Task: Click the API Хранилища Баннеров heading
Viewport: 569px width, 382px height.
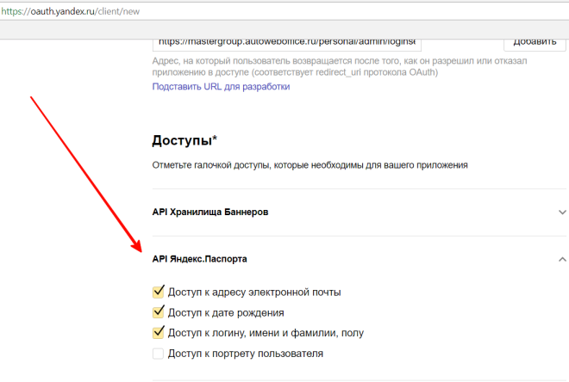Action: pyautogui.click(x=210, y=212)
